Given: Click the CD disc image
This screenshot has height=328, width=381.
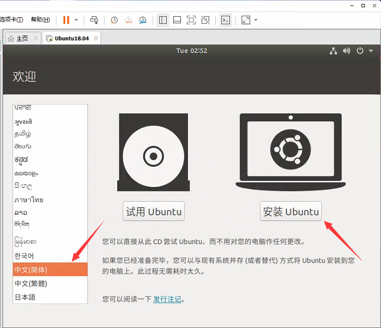Looking at the screenshot, I should 154,152.
